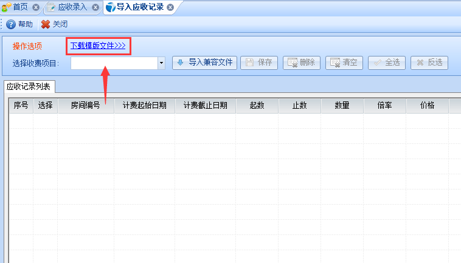Image resolution: width=461 pixels, height=263 pixels.
Task: Open 帮助 from the toolbar
Action: click(19, 24)
